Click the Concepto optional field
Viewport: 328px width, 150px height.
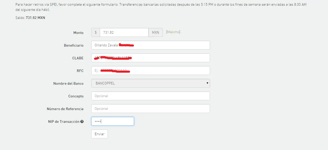151,96
